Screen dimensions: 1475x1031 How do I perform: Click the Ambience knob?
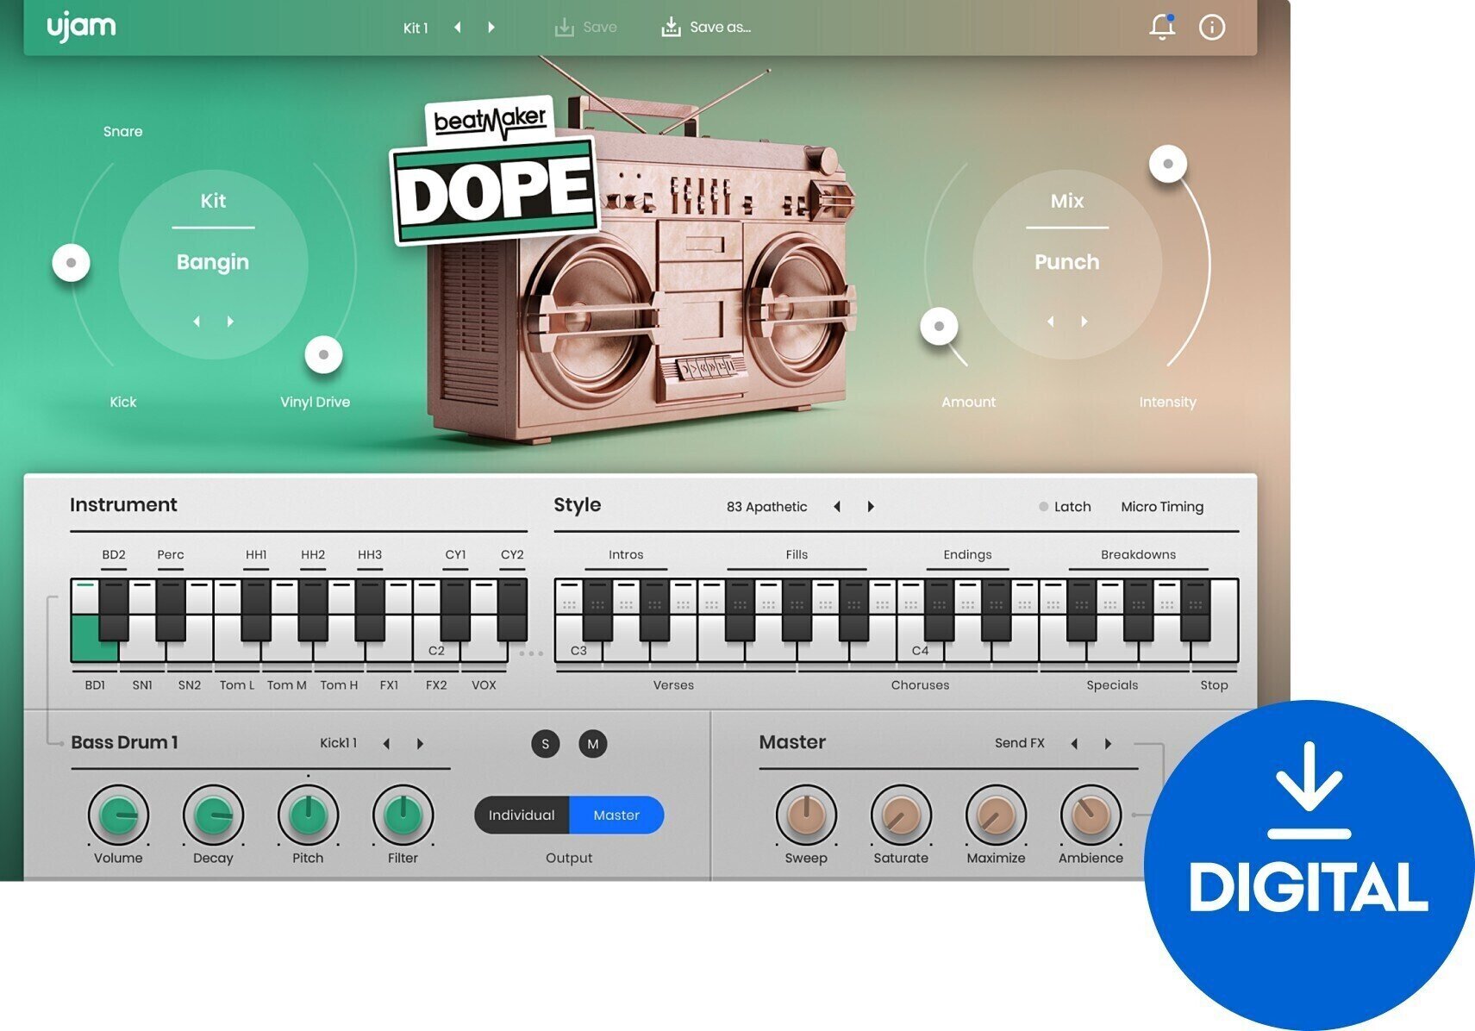[x=1091, y=815]
